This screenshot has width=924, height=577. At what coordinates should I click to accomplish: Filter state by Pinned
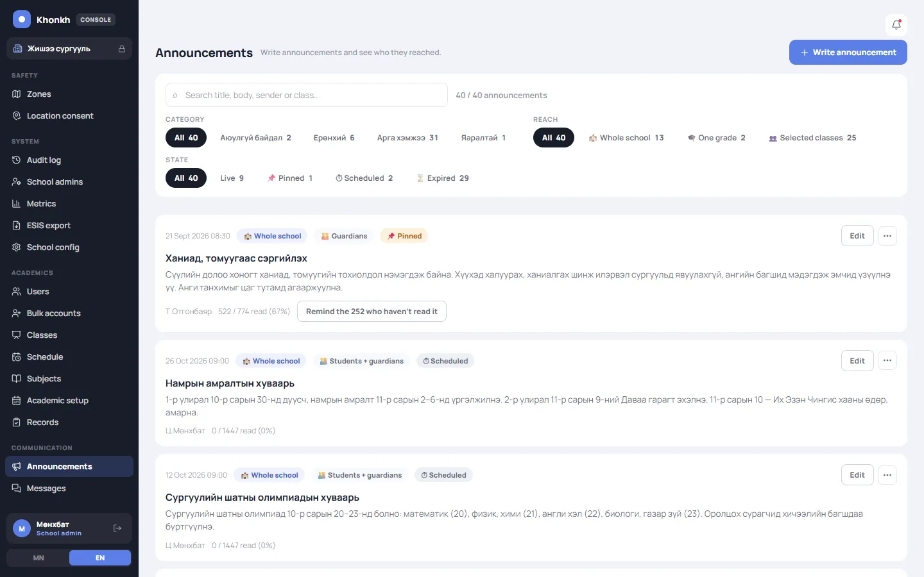tap(290, 178)
